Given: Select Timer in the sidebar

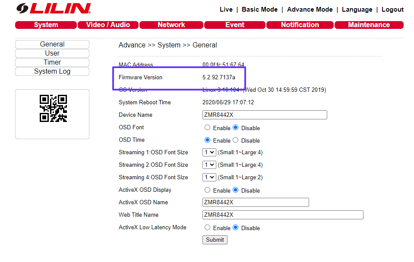Looking at the screenshot, I should coord(52,62).
